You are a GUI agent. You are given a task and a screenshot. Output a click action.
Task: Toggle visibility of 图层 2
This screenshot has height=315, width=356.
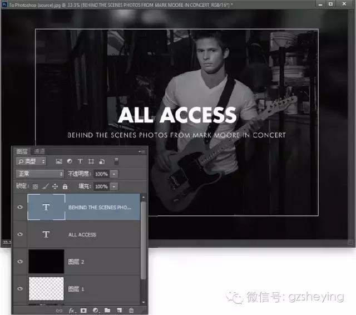(x=20, y=262)
